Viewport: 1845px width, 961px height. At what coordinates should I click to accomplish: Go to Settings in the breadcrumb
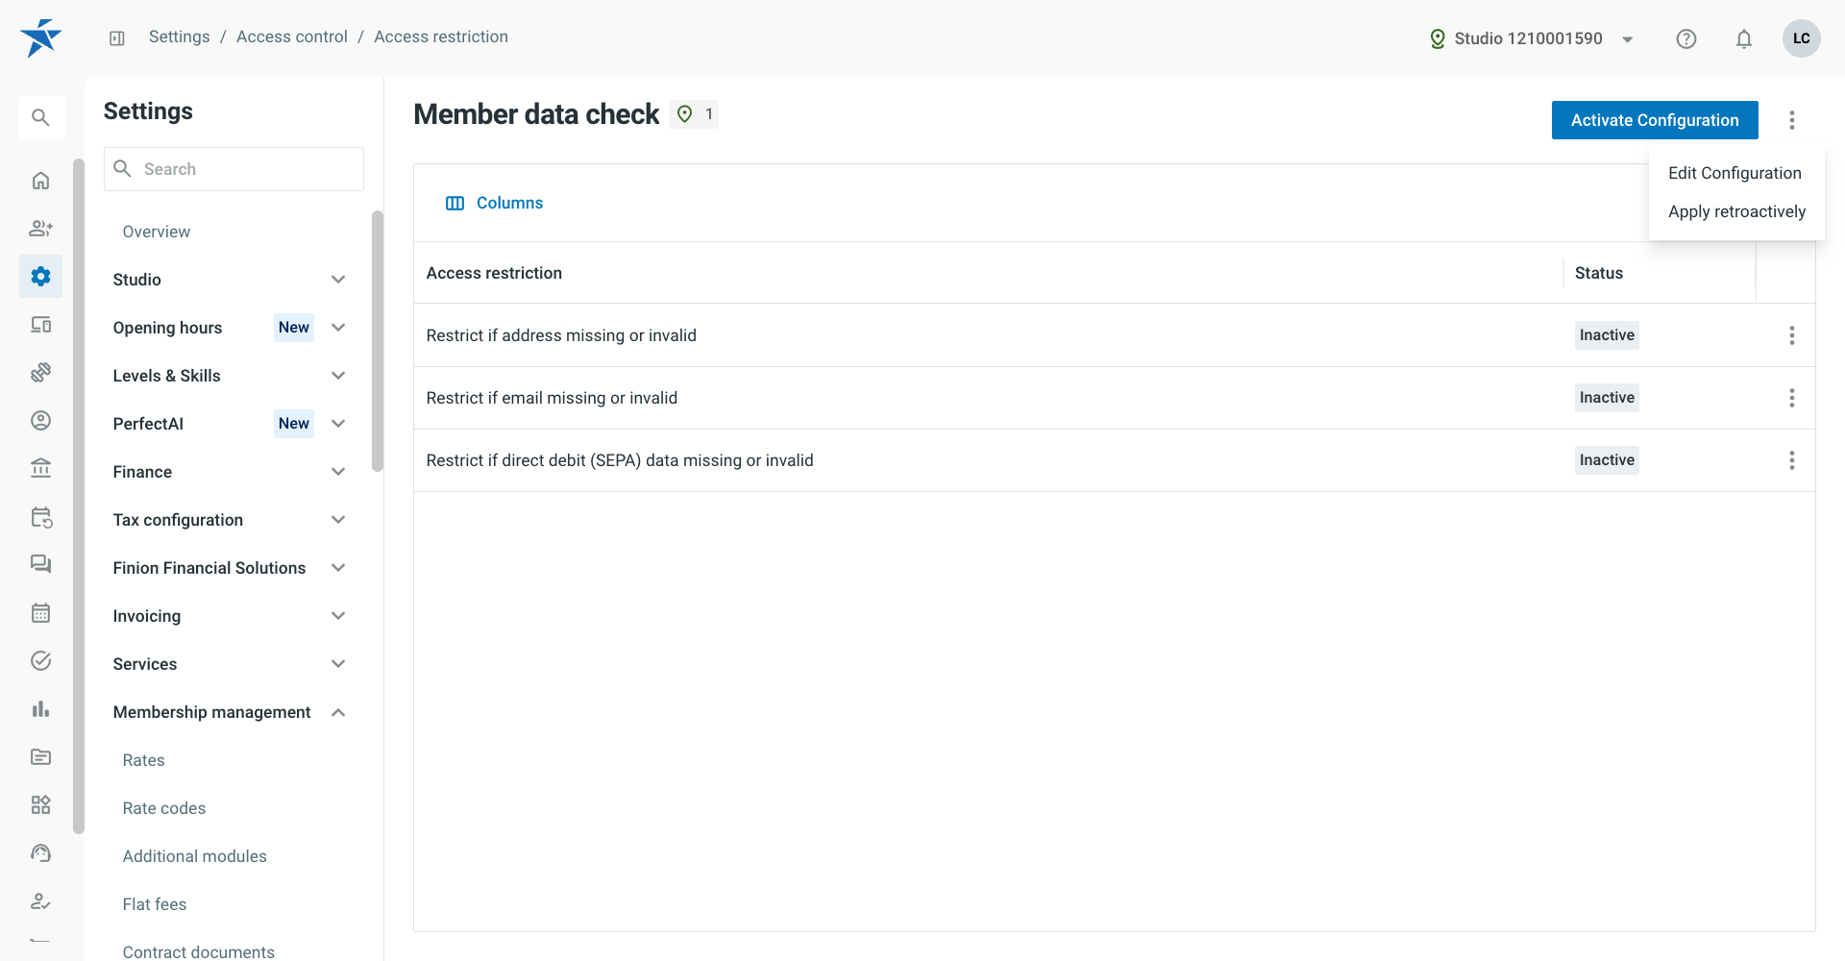coord(179,37)
